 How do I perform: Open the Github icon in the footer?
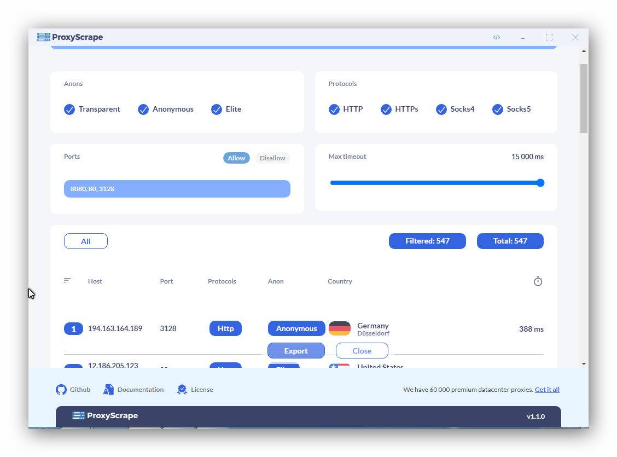click(61, 390)
